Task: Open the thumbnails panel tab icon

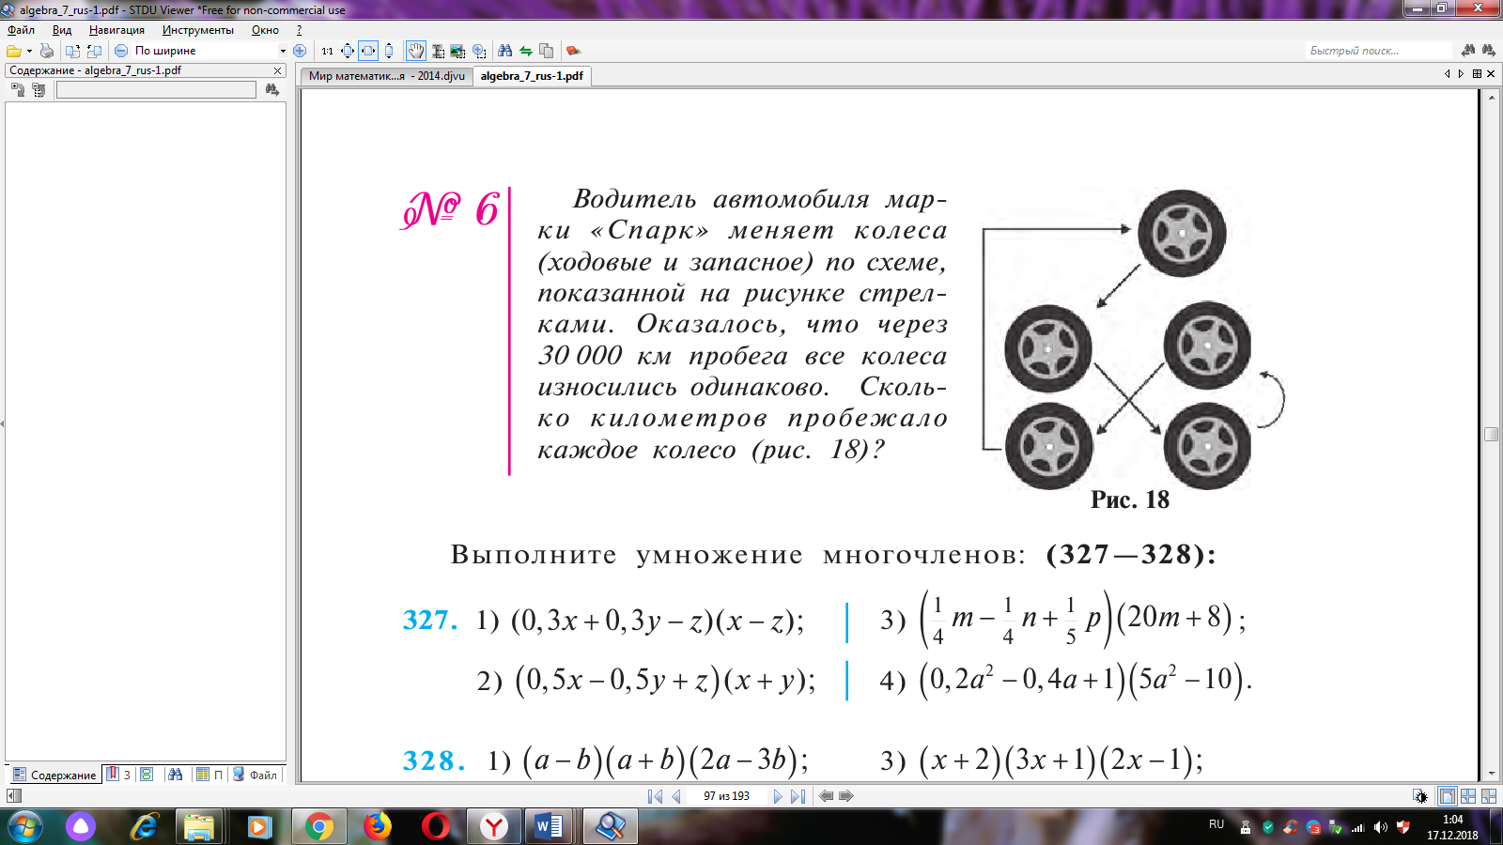Action: pos(146,775)
